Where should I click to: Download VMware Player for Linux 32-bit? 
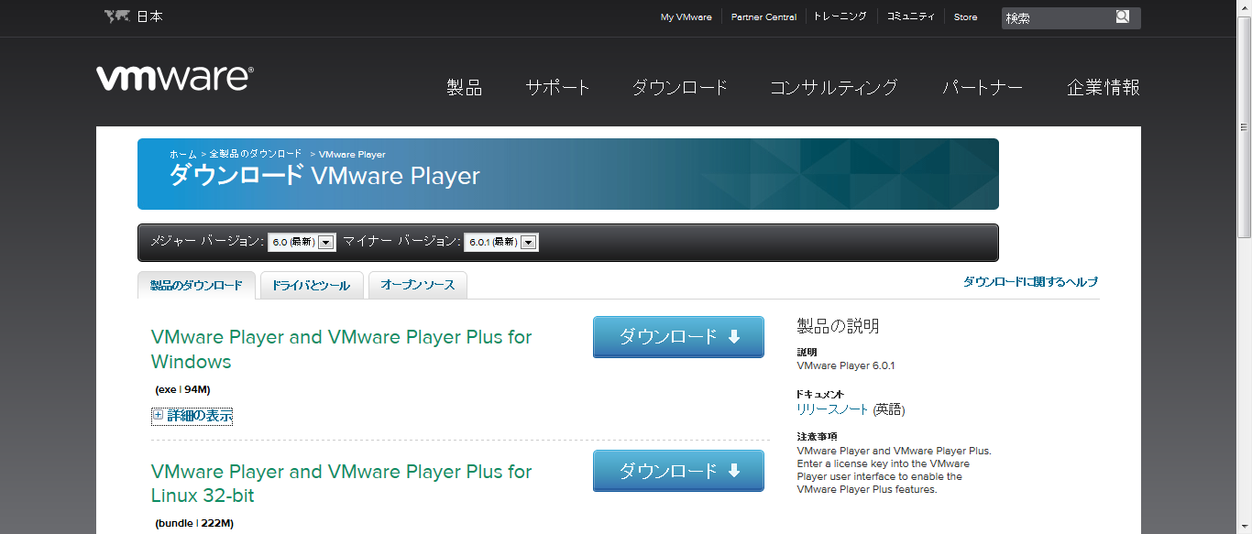coord(678,471)
